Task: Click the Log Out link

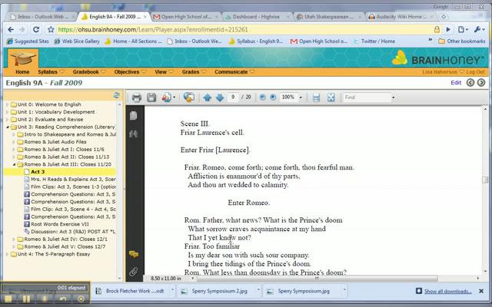Action: [x=474, y=71]
